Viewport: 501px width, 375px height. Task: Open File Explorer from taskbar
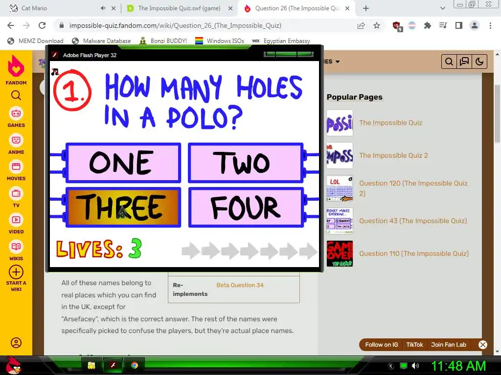(x=91, y=365)
